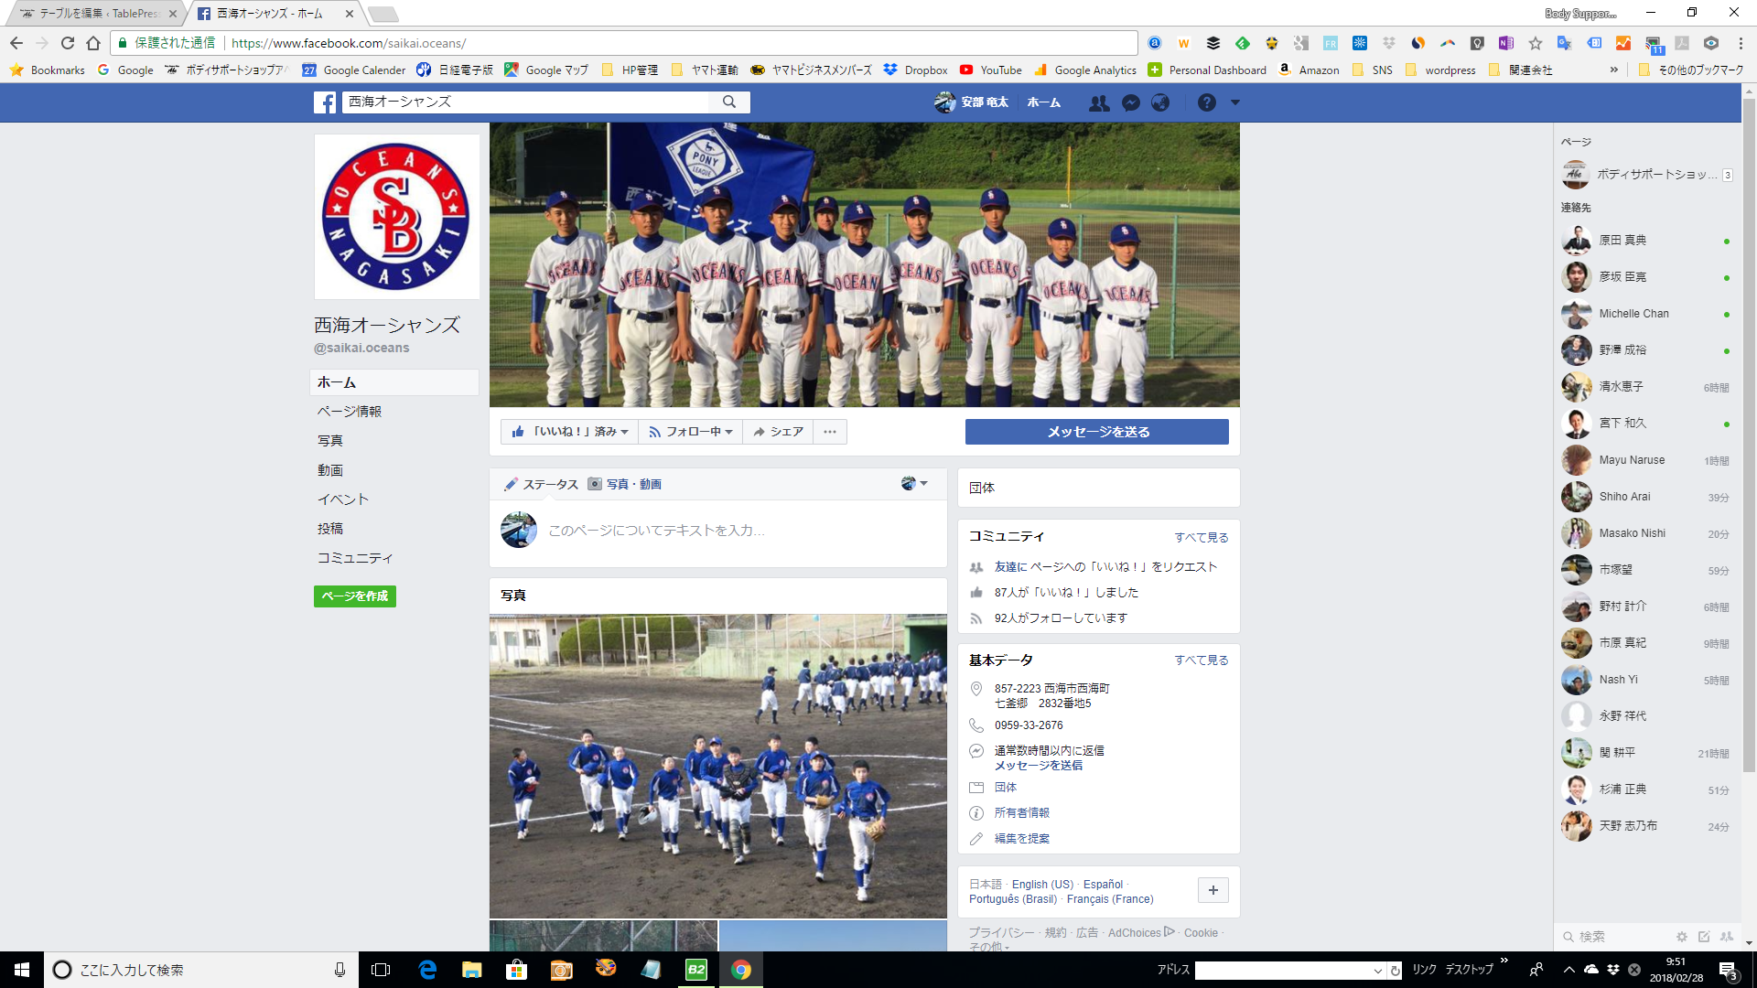Bookmark this page with star icon
Image resolution: width=1757 pixels, height=988 pixels.
[x=1536, y=43]
